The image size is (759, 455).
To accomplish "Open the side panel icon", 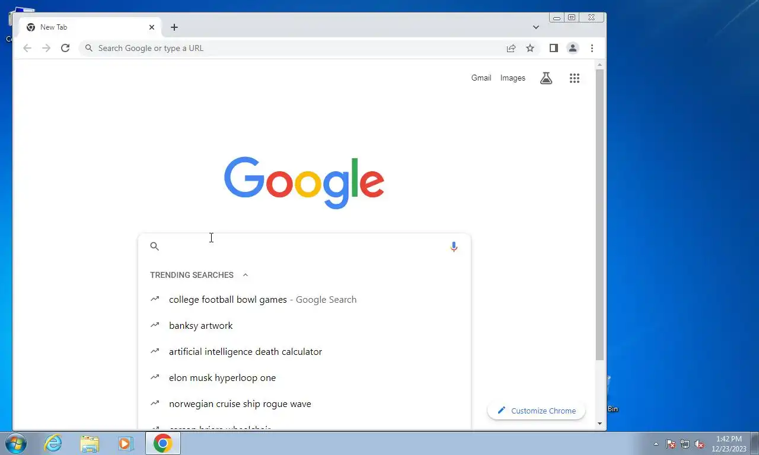I will [553, 48].
